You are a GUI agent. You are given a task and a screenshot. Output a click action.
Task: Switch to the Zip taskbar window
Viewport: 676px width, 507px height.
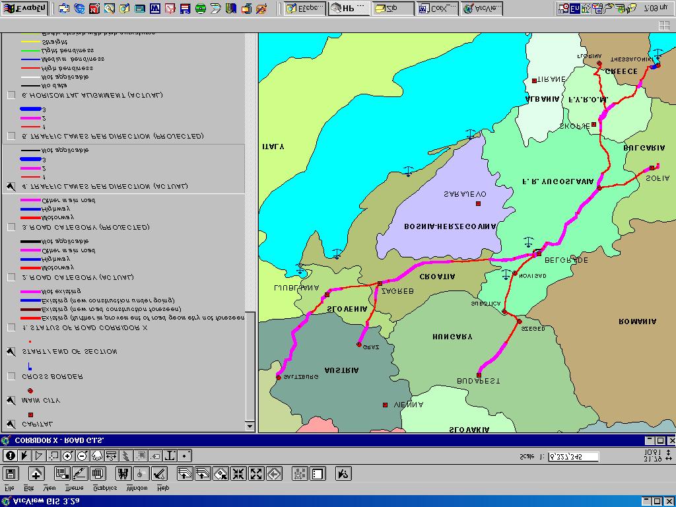pyautogui.click(x=393, y=8)
